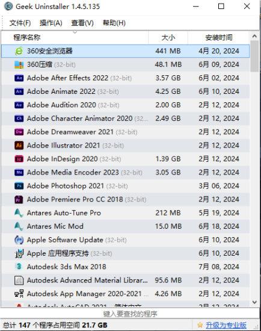The image size is (261, 331).
Task: Sort by the 程序名称 column header
Action: pos(75,37)
